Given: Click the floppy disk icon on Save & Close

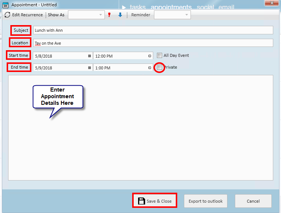Looking at the screenshot, I should (141, 201).
